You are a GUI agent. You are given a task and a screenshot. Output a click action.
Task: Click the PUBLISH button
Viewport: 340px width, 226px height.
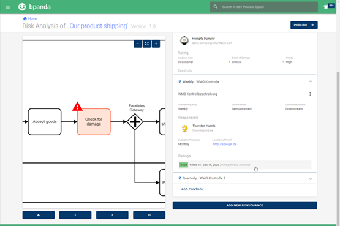click(x=304, y=25)
